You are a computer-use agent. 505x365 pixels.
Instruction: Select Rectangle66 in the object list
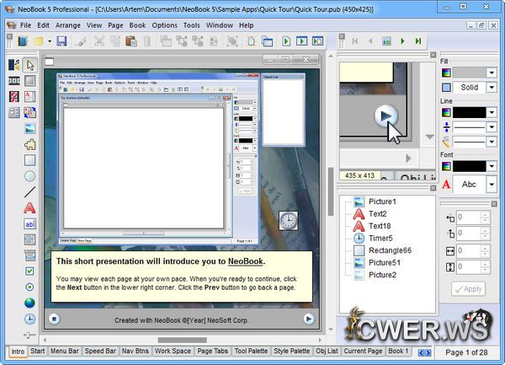(390, 250)
